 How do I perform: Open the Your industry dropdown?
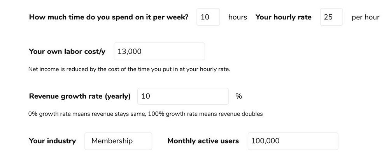[x=118, y=141]
